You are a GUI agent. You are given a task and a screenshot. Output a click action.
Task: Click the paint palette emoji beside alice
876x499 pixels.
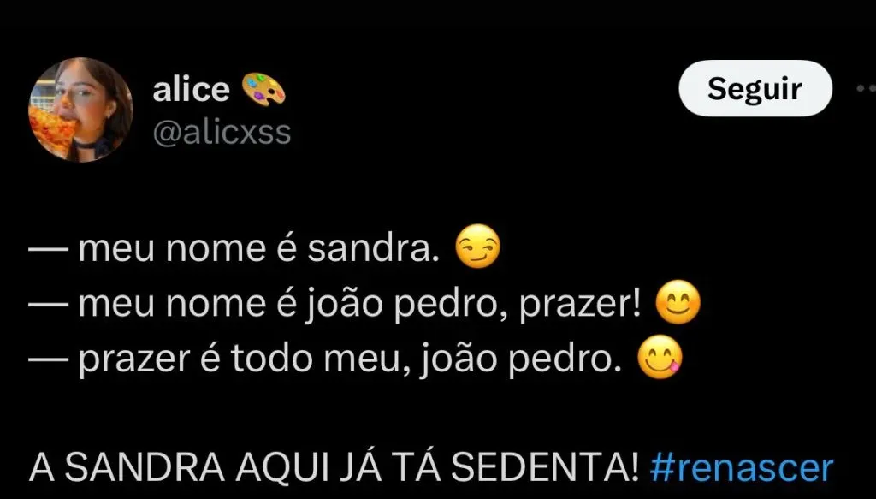(x=263, y=89)
